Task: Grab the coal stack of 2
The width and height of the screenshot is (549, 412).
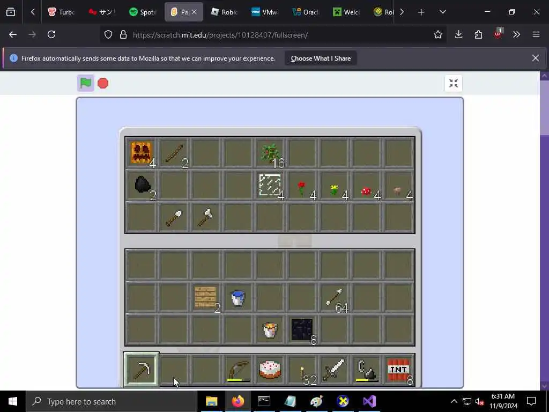Action: click(141, 185)
